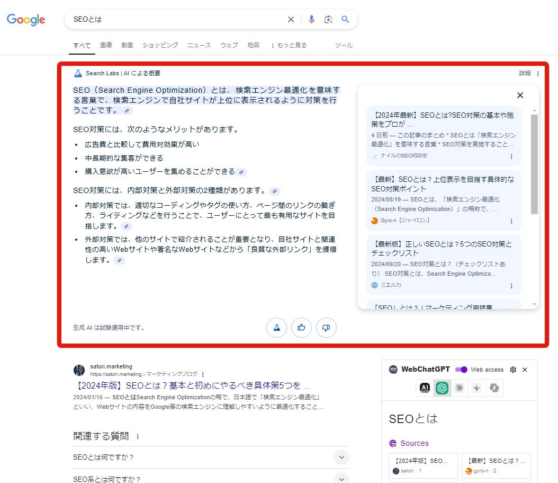Open the 上位表示を目指す具体的な source card
The image size is (558, 483).
tap(444, 200)
